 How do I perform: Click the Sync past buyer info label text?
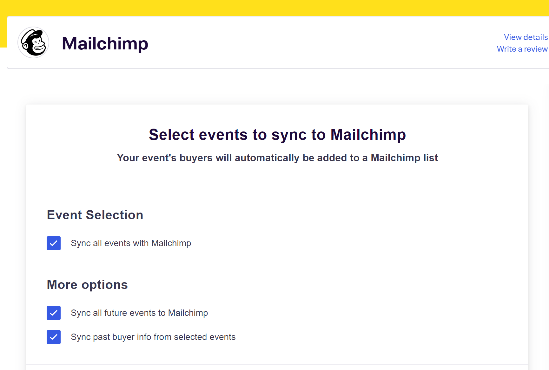click(153, 337)
